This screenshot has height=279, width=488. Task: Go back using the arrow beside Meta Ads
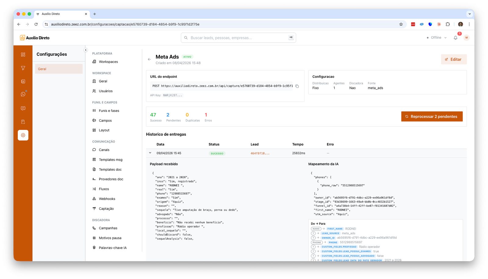149,59
